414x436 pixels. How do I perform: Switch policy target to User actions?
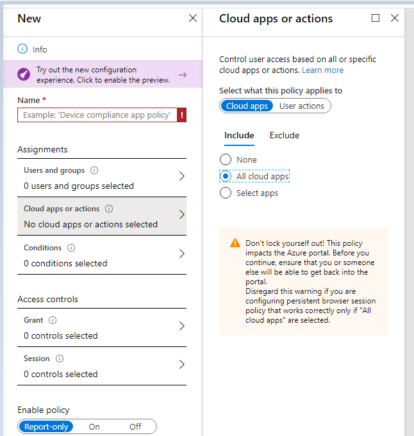[x=302, y=106]
